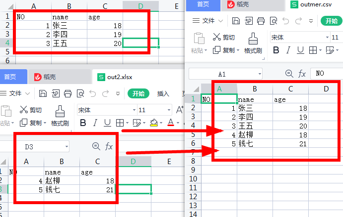Click Undo arrow in out2.xlsx toolbar
Image resolution: width=343 pixels, height=217 pixels.
click(93, 93)
